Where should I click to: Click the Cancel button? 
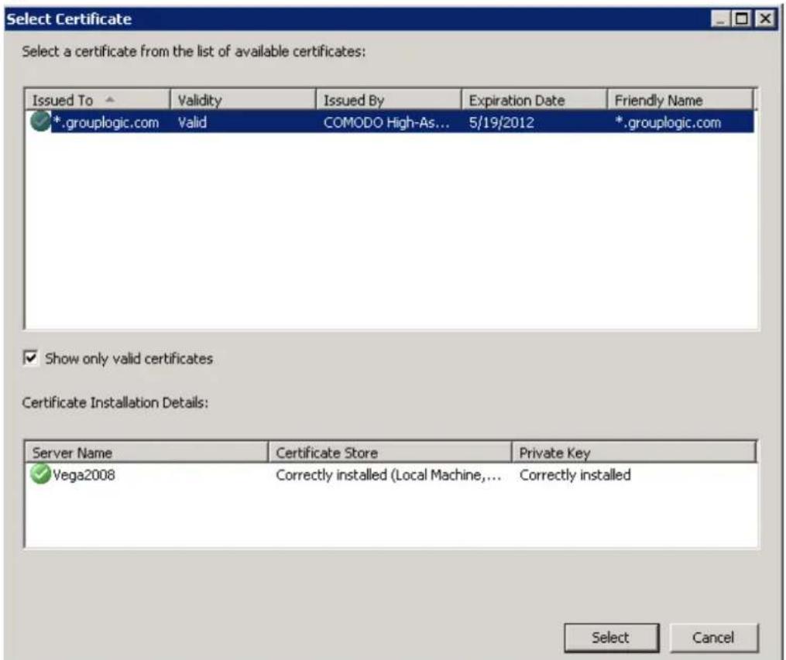[x=713, y=638]
